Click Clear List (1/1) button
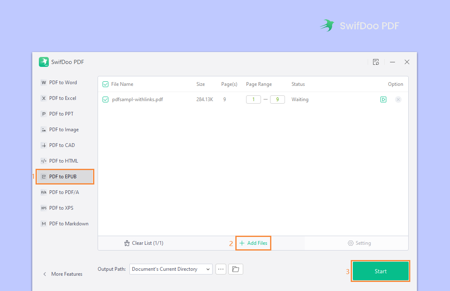This screenshot has height=291, width=450. pyautogui.click(x=144, y=243)
